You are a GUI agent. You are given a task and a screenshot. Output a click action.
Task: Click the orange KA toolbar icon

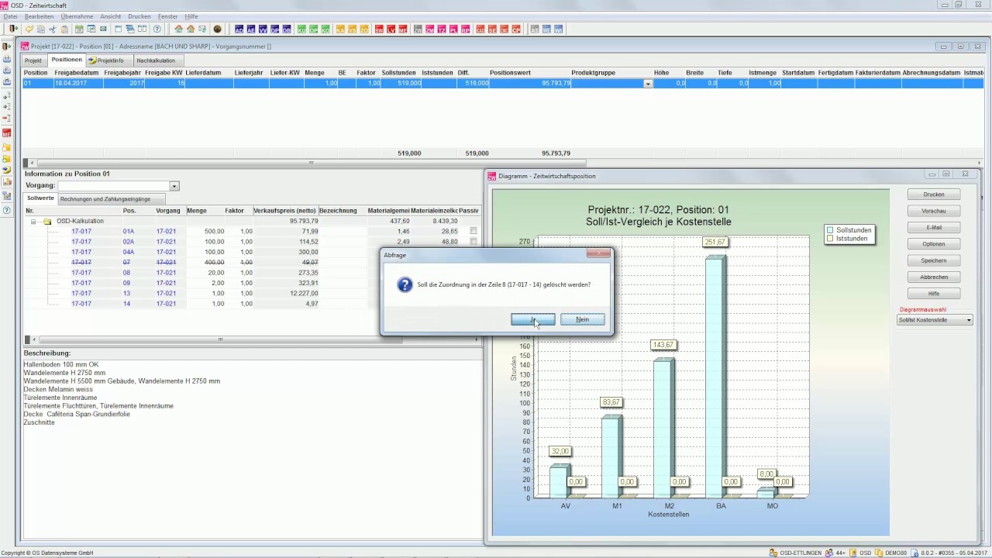pyautogui.click(x=341, y=29)
